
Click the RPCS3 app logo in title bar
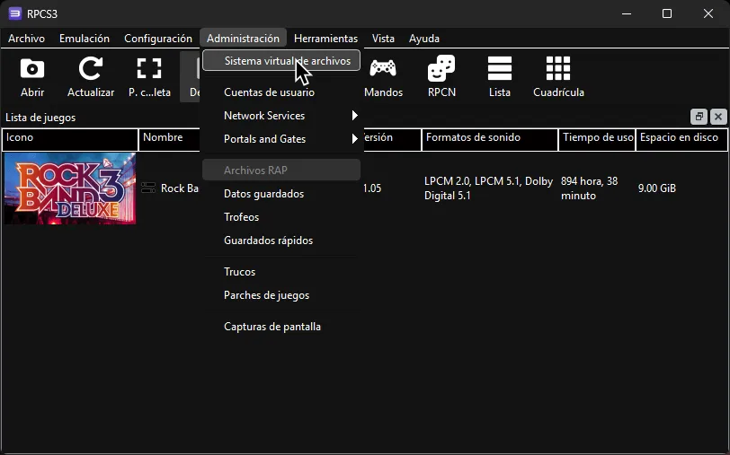pos(15,13)
